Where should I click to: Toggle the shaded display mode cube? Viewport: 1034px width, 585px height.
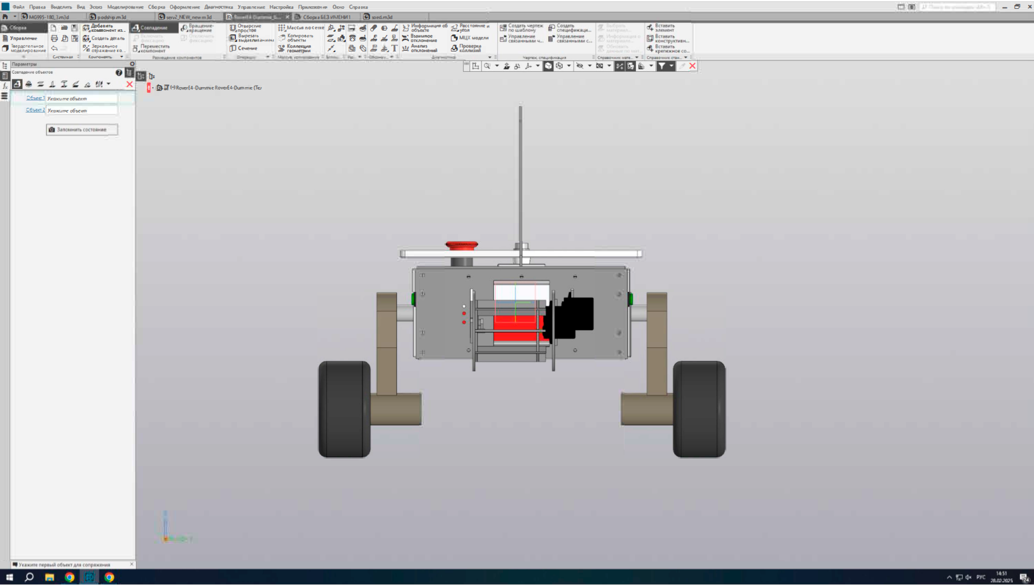point(548,66)
